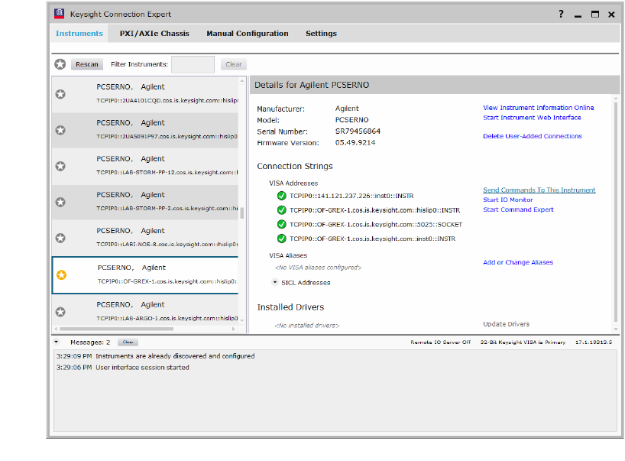Click the instrument list scroll up arrow
This screenshot has height=461, width=625.
(242, 80)
